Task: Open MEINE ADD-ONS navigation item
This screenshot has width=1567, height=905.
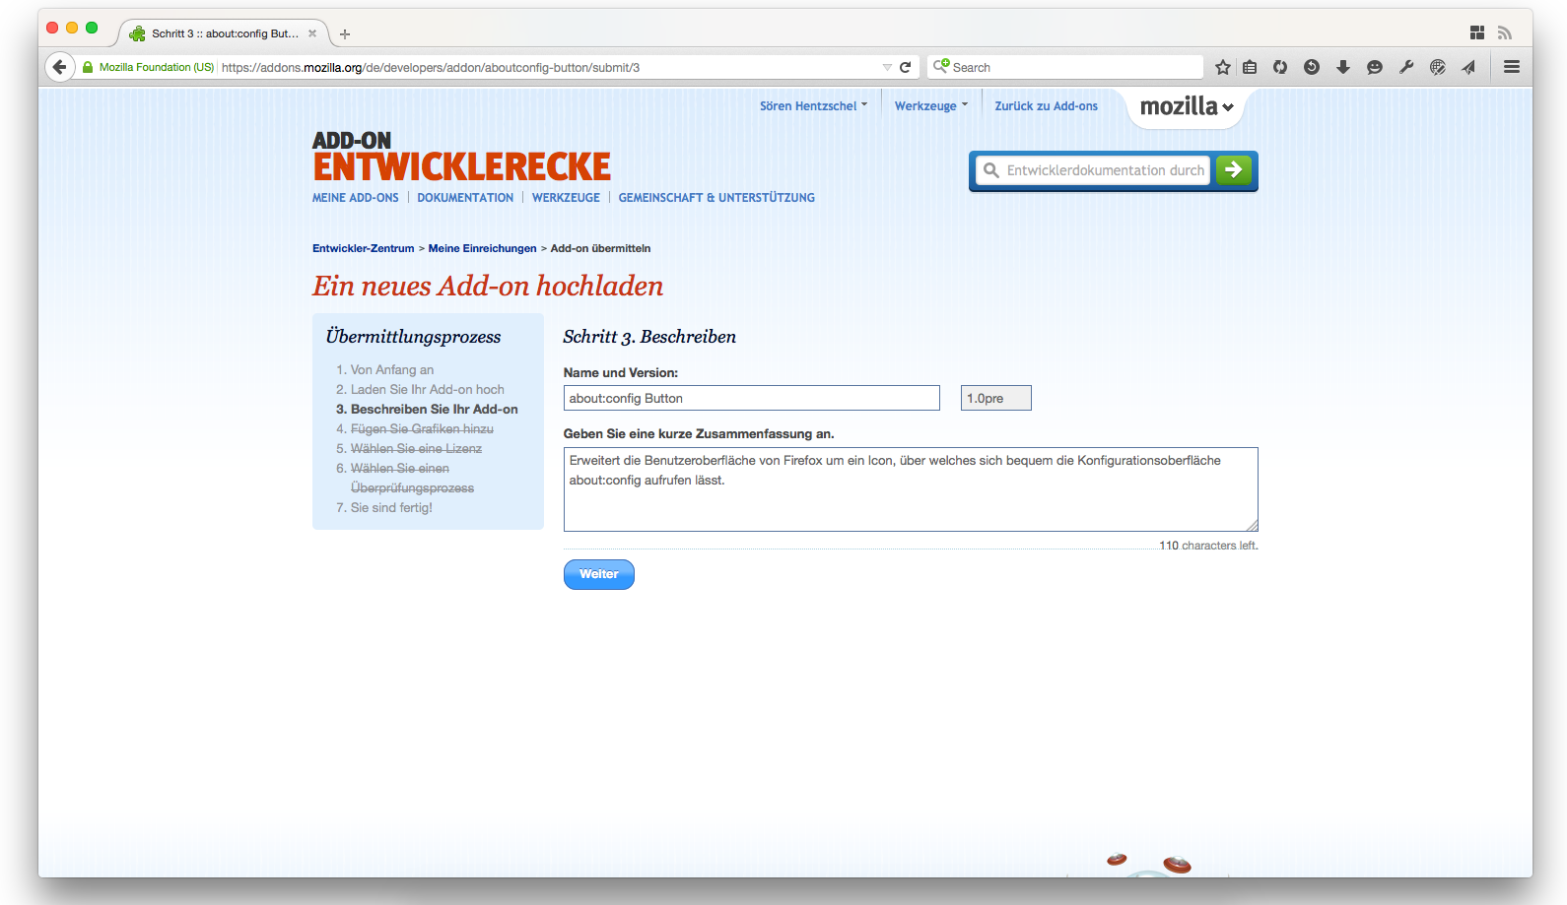Action: click(356, 198)
